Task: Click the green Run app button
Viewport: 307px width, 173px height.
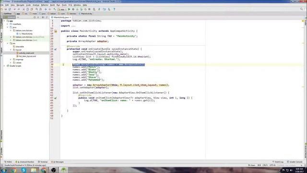Action: click(69, 9)
